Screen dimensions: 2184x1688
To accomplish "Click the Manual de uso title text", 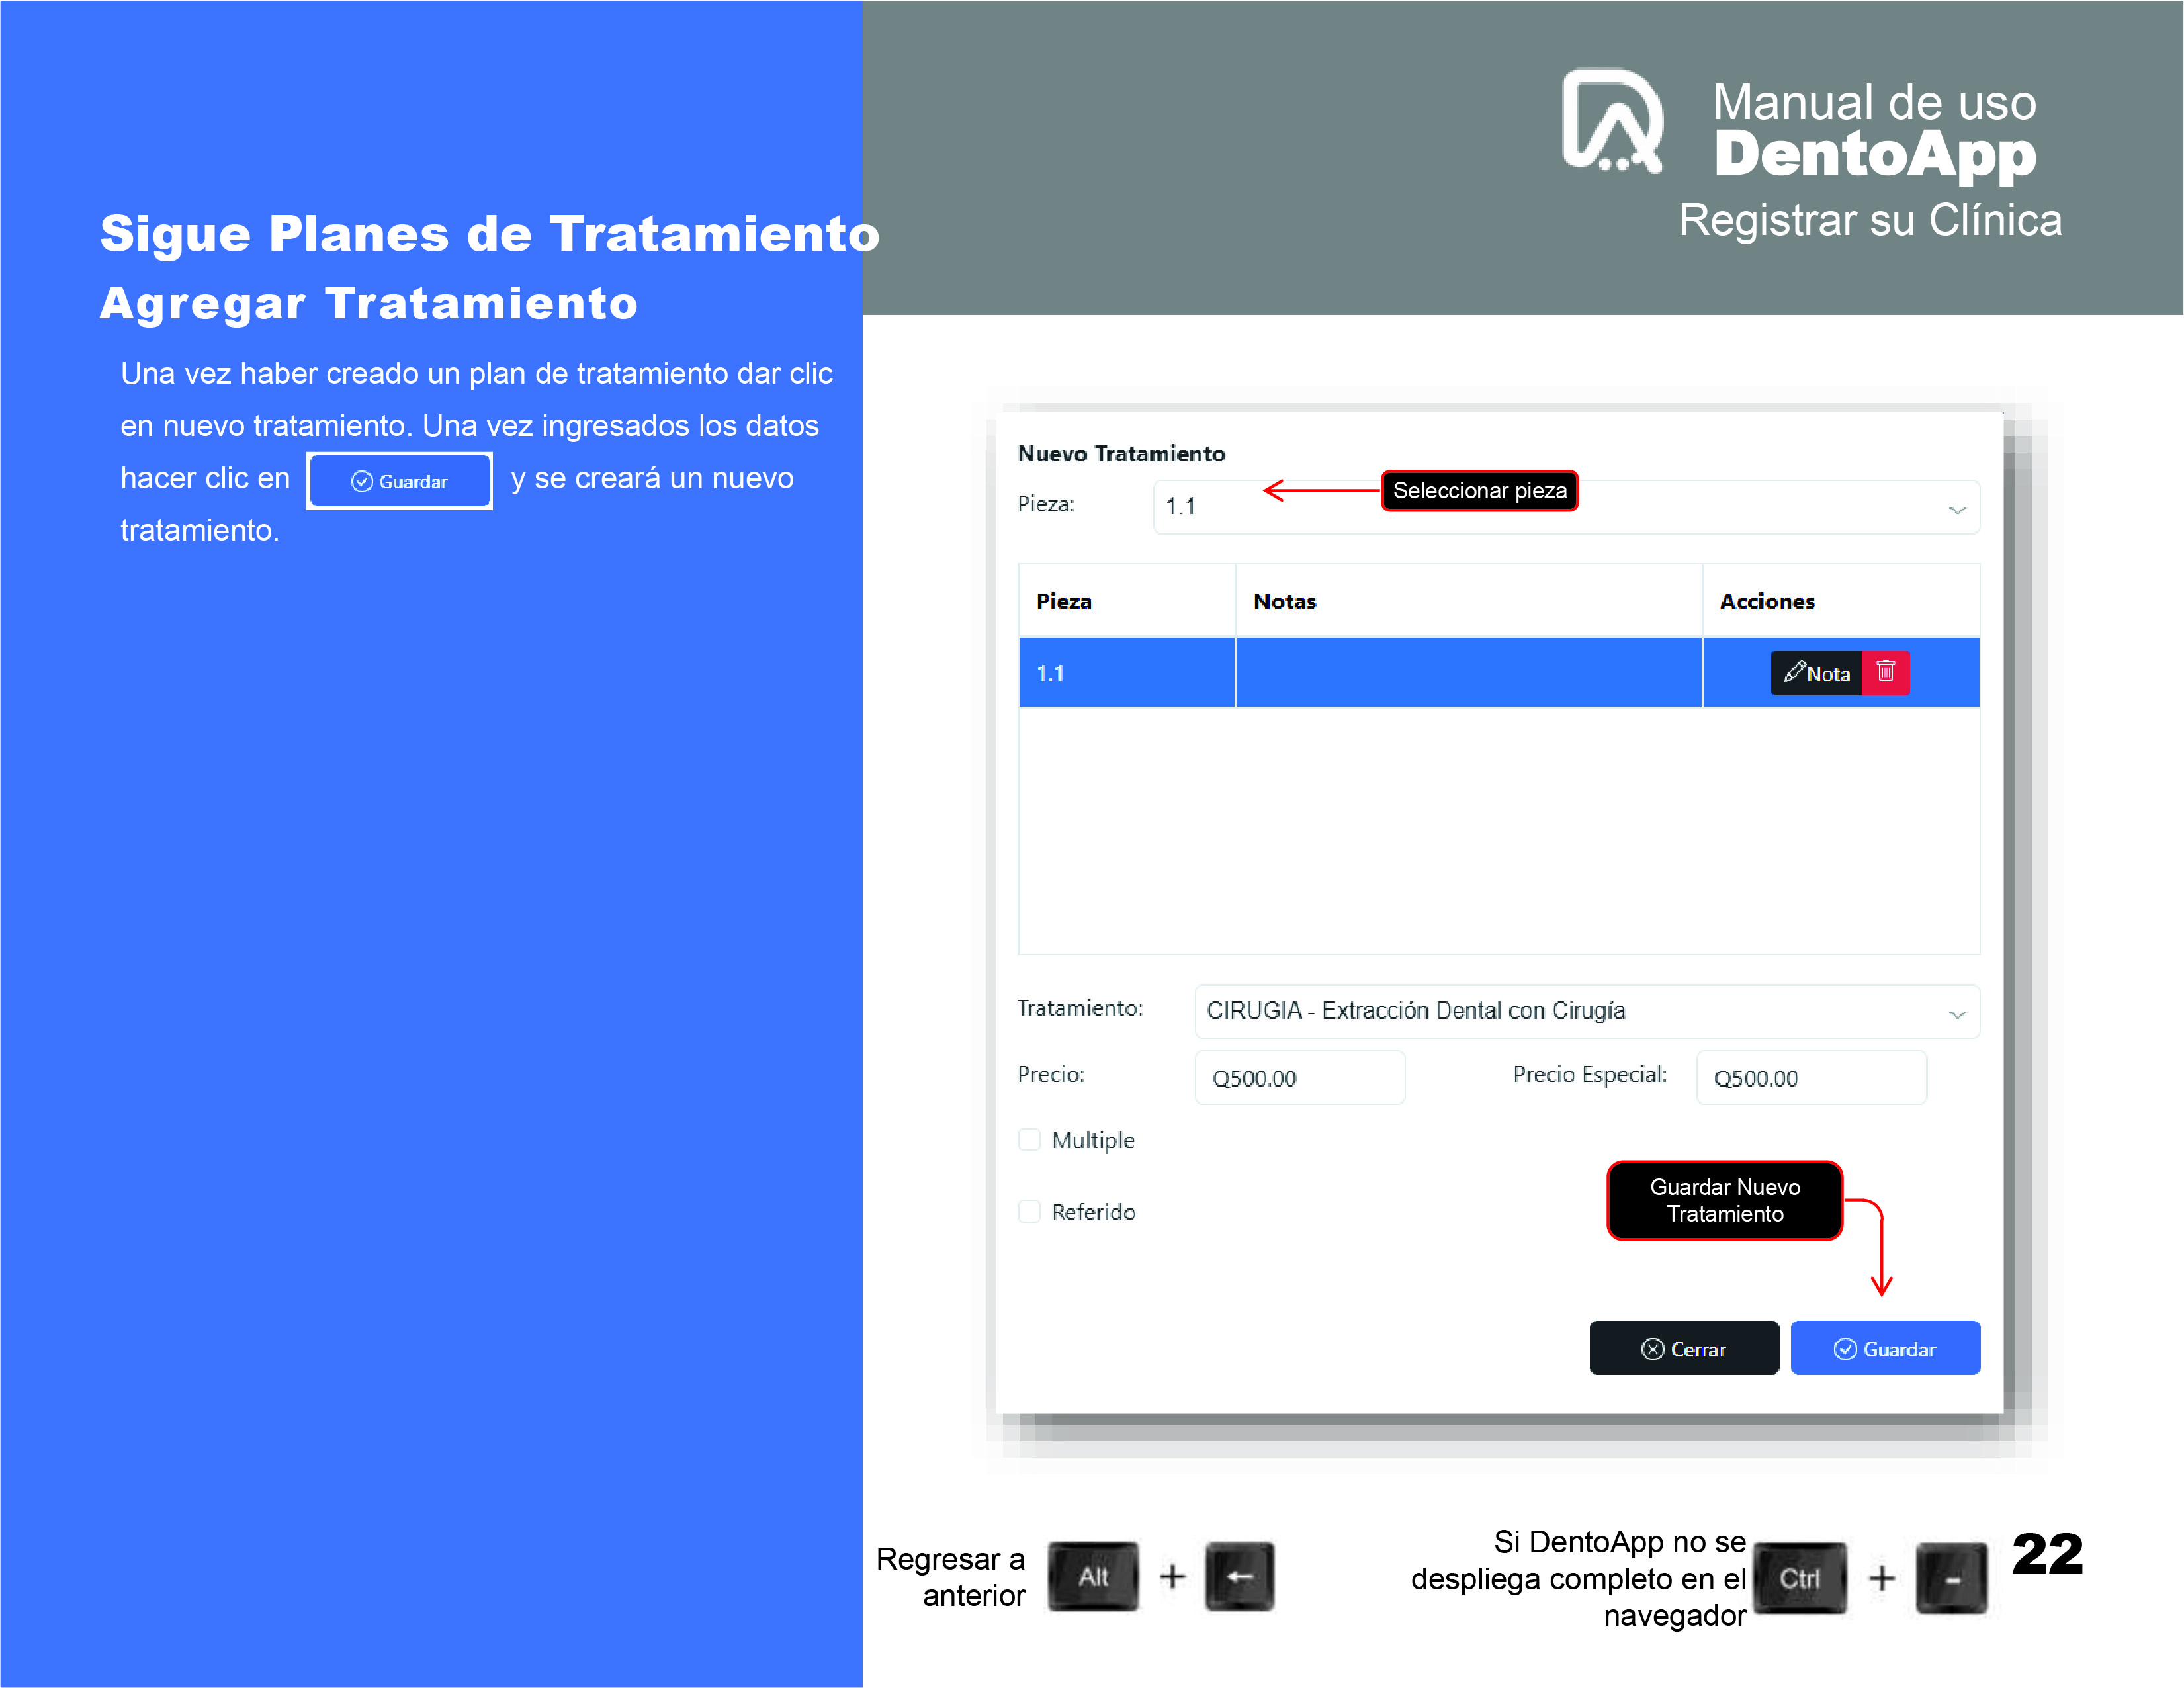I will tap(1874, 102).
